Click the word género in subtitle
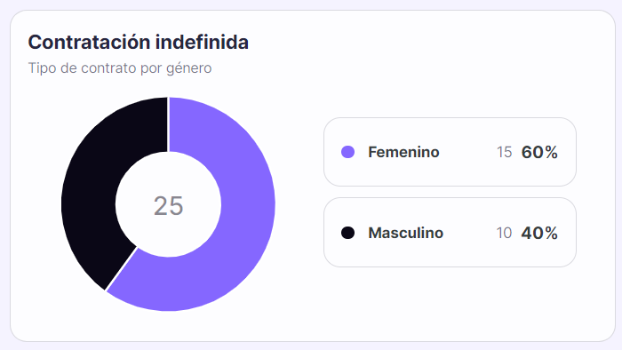 (x=188, y=68)
